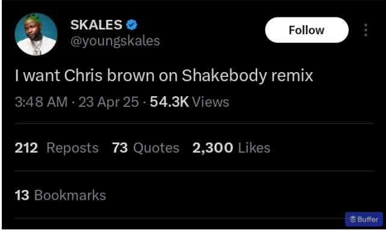Click the tweet text mentioning Chris brown
This screenshot has width=386, height=233.
(x=164, y=76)
